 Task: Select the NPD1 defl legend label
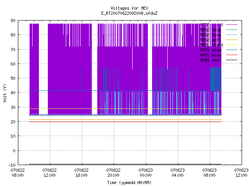[x=210, y=60]
